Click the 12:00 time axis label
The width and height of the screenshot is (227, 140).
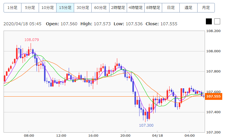coord(61,136)
